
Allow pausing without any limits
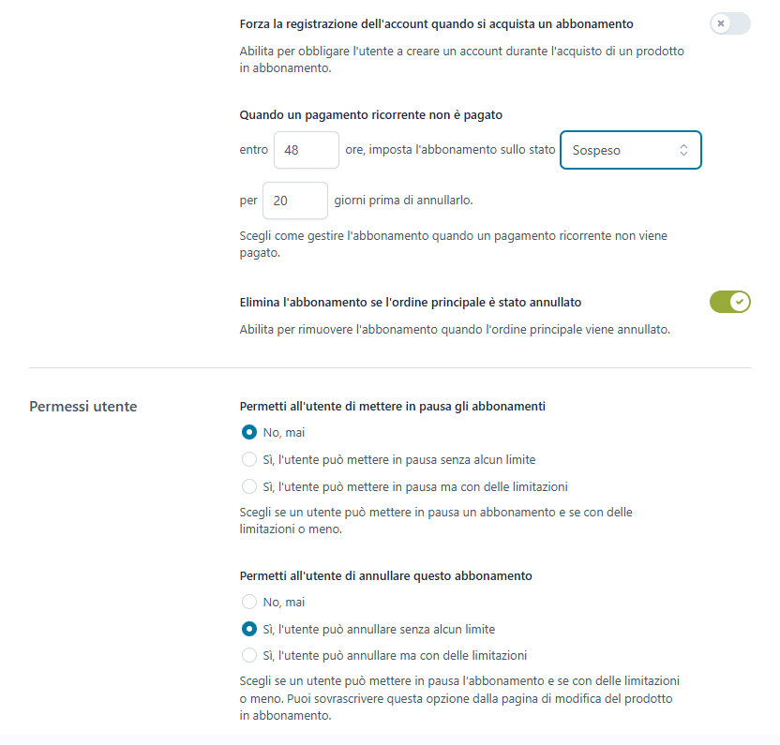tap(247, 459)
